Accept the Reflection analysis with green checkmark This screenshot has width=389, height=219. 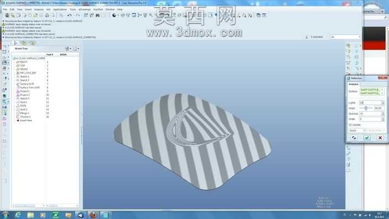[367, 138]
